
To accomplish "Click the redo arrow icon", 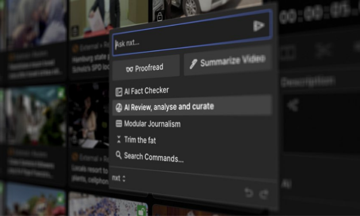I will pyautogui.click(x=264, y=194).
